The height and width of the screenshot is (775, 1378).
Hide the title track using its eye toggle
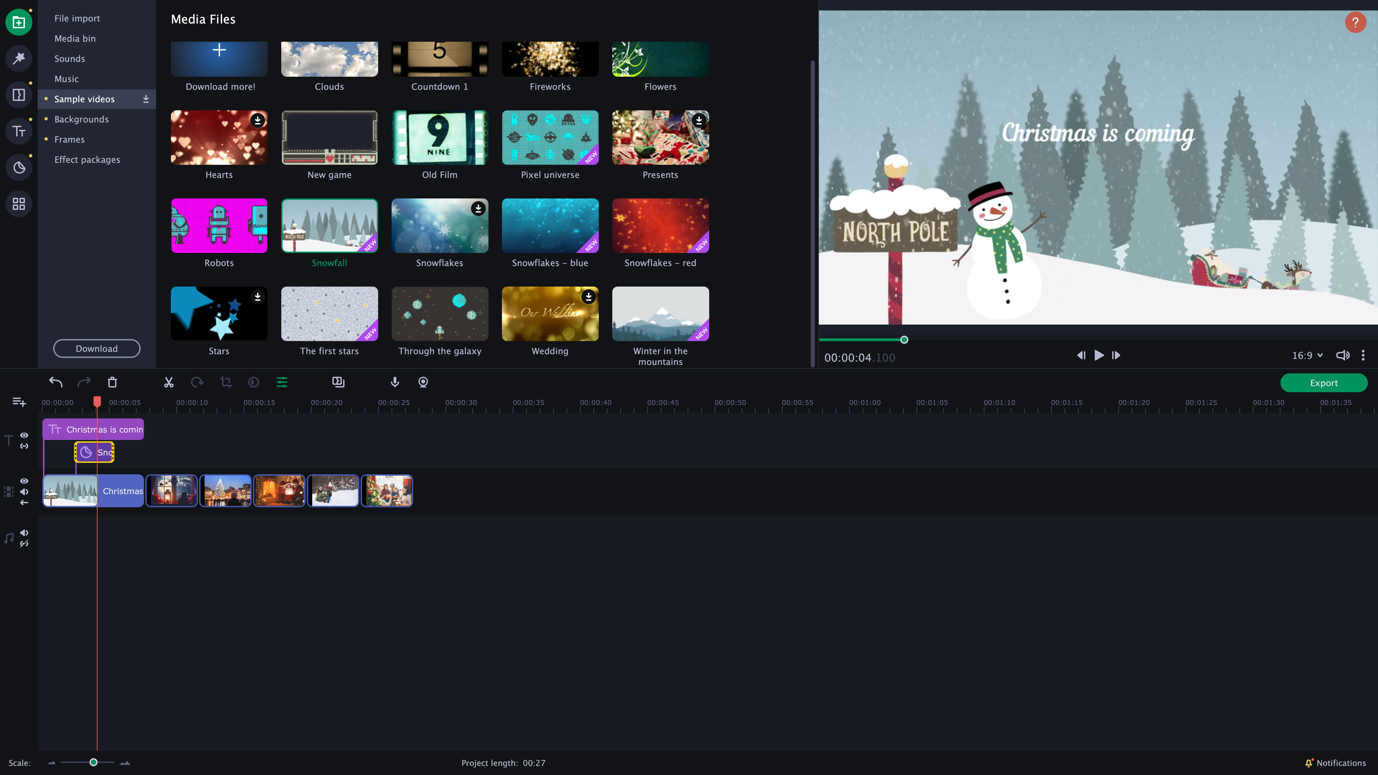[x=24, y=435]
